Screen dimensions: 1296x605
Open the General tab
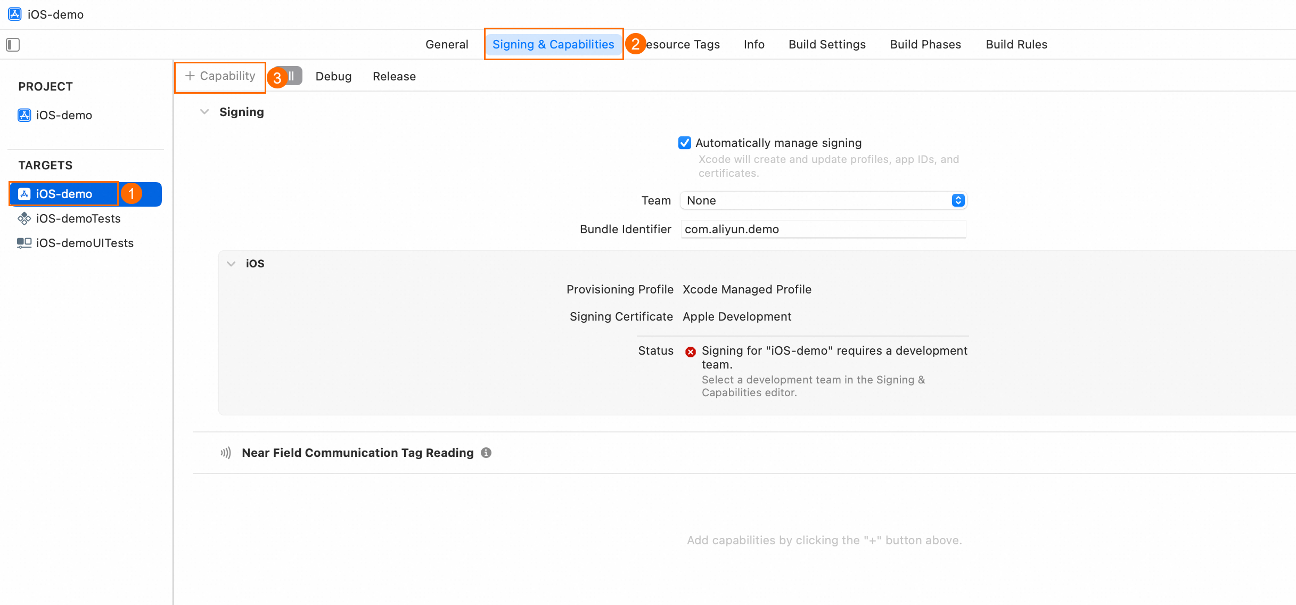(x=446, y=45)
